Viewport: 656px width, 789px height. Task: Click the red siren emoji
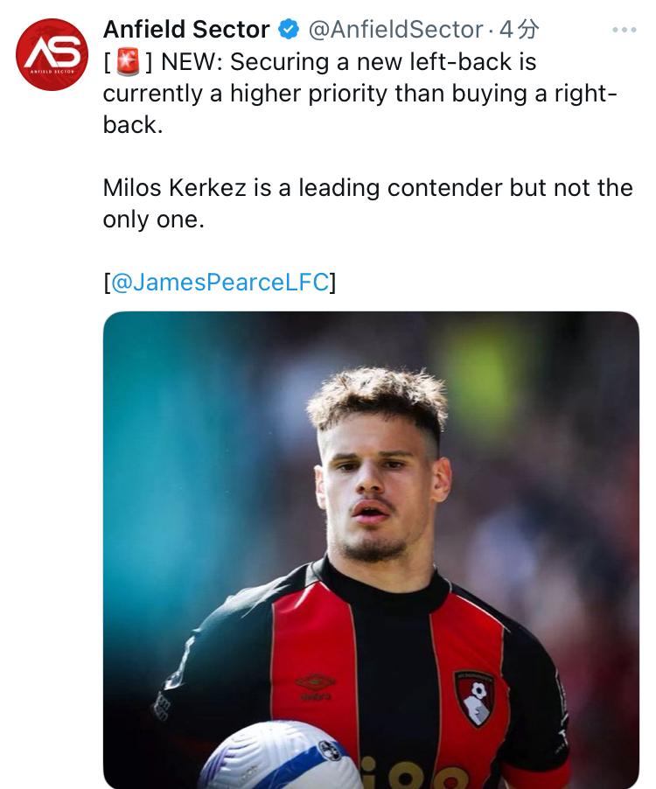[128, 63]
